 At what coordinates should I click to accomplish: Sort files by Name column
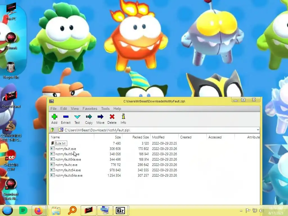point(72,137)
